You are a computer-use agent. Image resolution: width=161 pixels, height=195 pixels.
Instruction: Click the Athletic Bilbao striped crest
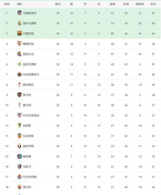pyautogui.click(x=19, y=115)
